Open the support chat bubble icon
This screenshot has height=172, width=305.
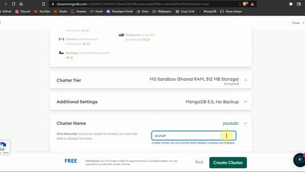coord(299,160)
